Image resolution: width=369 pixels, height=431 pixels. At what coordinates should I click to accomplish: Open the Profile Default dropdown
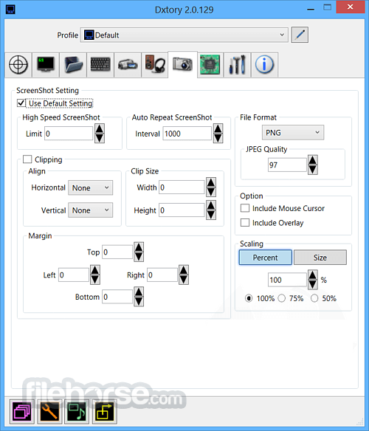[184, 35]
